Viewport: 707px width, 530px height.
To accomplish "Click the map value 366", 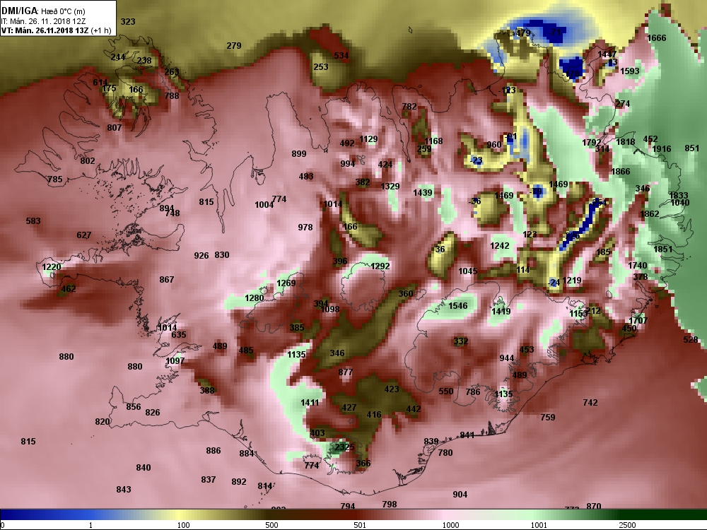I will [363, 464].
